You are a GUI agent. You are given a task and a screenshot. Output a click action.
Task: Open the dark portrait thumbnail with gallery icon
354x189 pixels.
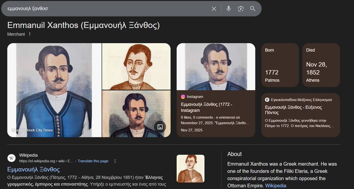(x=136, y=114)
